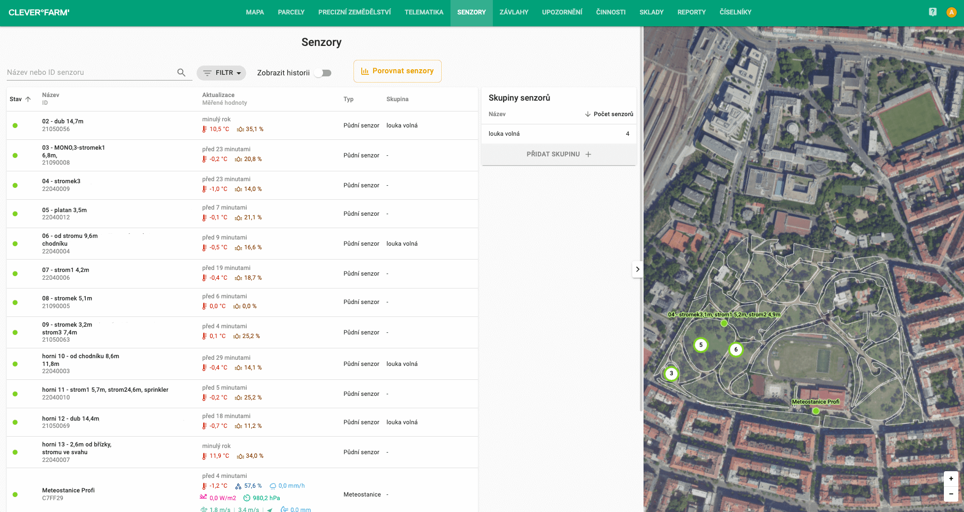Image resolution: width=964 pixels, height=512 pixels.
Task: Select map marker numbered 5
Action: click(700, 345)
